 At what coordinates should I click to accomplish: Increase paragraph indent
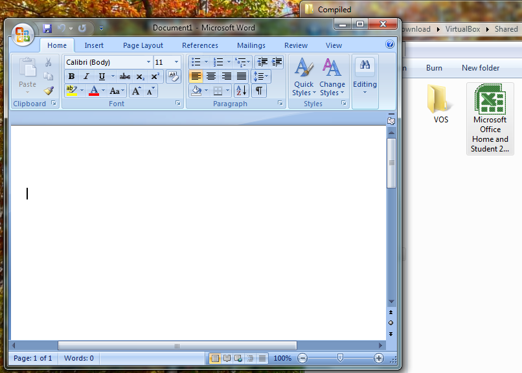point(277,62)
